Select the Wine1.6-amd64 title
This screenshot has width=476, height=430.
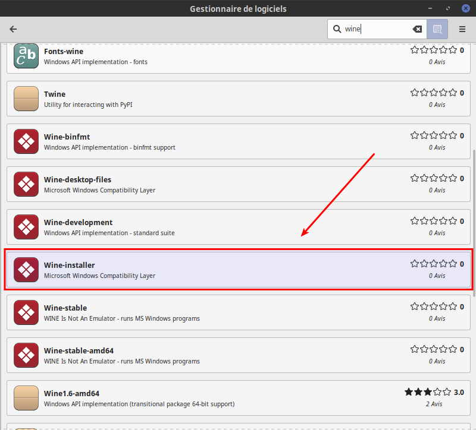[x=71, y=393]
